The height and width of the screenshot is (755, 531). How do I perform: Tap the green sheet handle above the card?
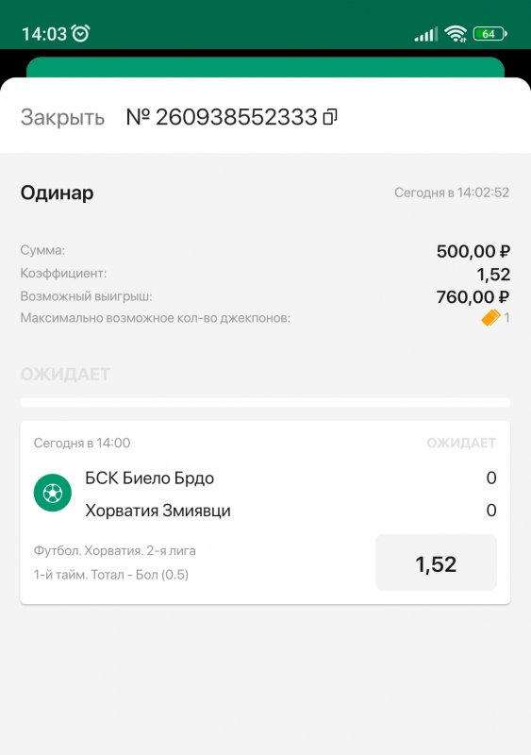coord(265,67)
